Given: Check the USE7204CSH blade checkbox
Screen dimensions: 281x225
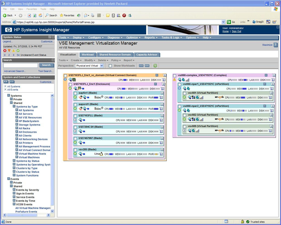Looking at the screenshot, I should pyautogui.click(x=76, y=127).
